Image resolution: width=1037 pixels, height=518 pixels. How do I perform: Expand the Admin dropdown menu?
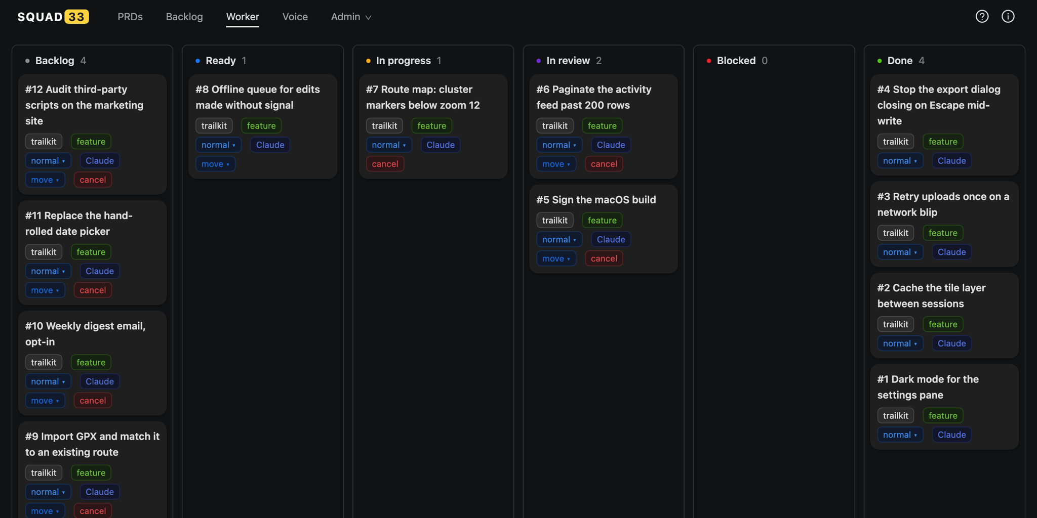pyautogui.click(x=351, y=17)
